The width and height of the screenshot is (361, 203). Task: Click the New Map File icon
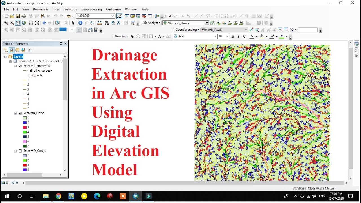[x=6, y=16]
